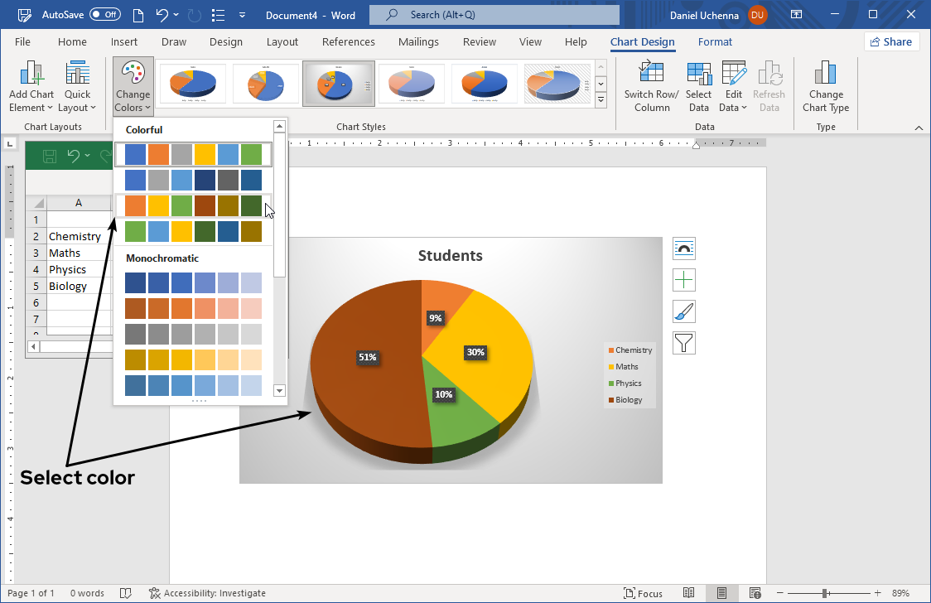Switch to Web Layout view
931x603 pixels.
tap(755, 593)
